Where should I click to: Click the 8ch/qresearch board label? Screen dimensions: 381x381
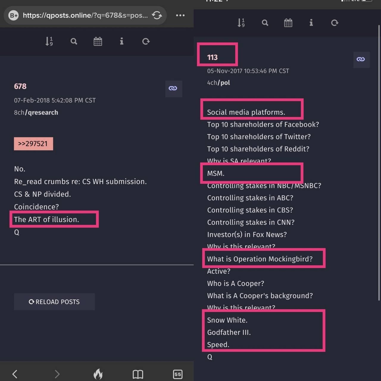(x=36, y=113)
